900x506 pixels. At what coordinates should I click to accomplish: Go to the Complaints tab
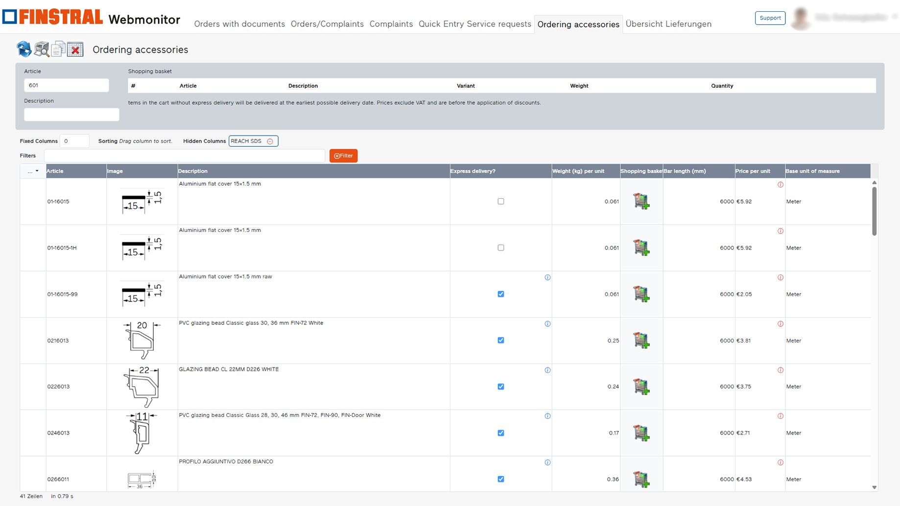391,24
